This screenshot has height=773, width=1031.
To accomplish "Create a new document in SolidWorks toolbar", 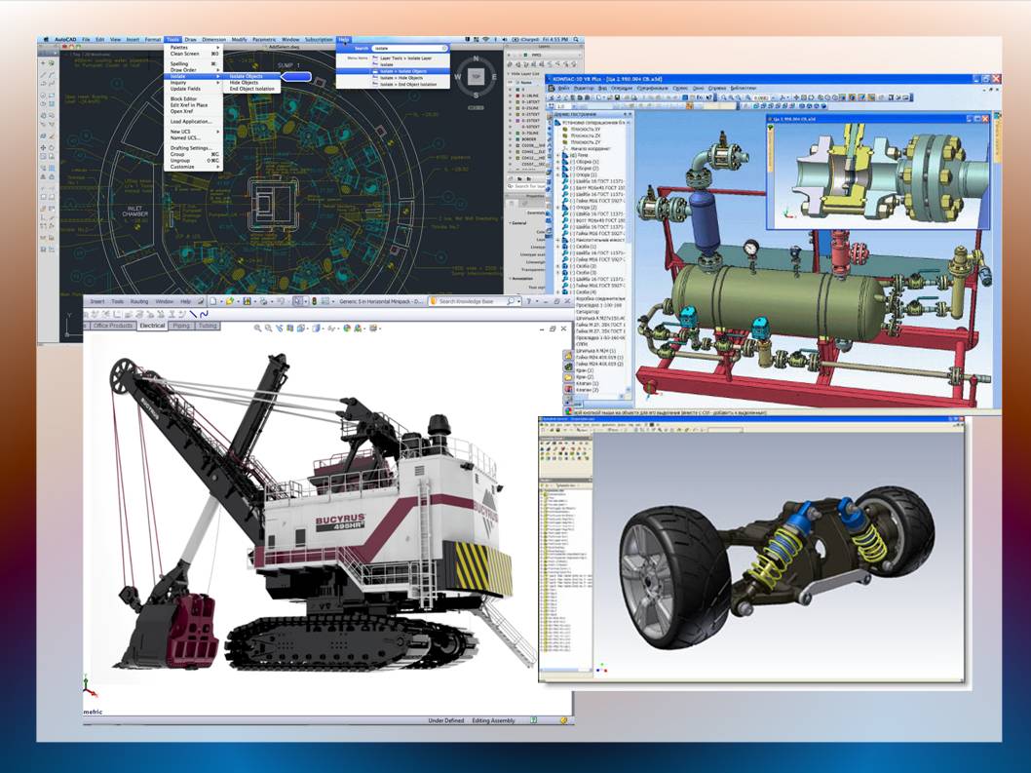I will [x=212, y=301].
